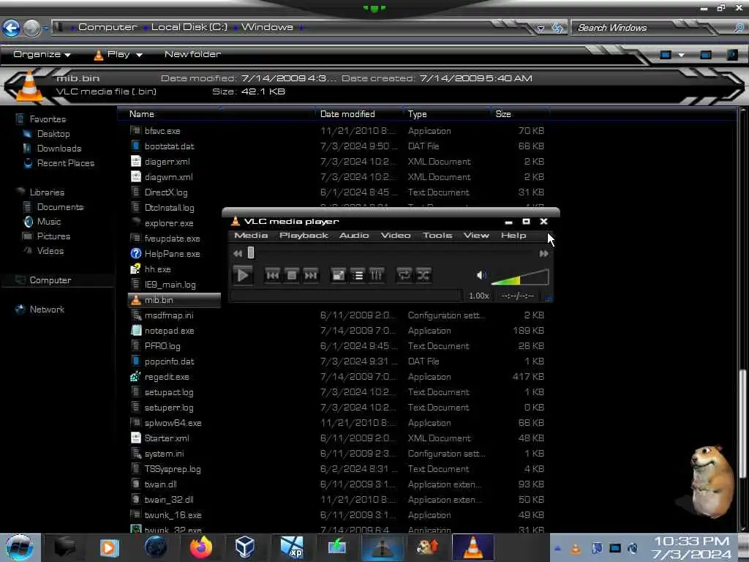Sort files by the Name column
The width and height of the screenshot is (749, 562).
point(141,113)
